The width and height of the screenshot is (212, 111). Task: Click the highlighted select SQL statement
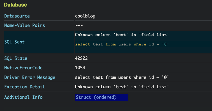[122, 44]
